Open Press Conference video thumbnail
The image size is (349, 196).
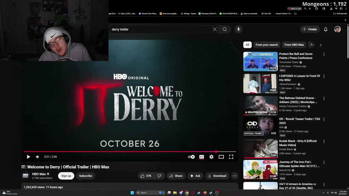click(260, 62)
